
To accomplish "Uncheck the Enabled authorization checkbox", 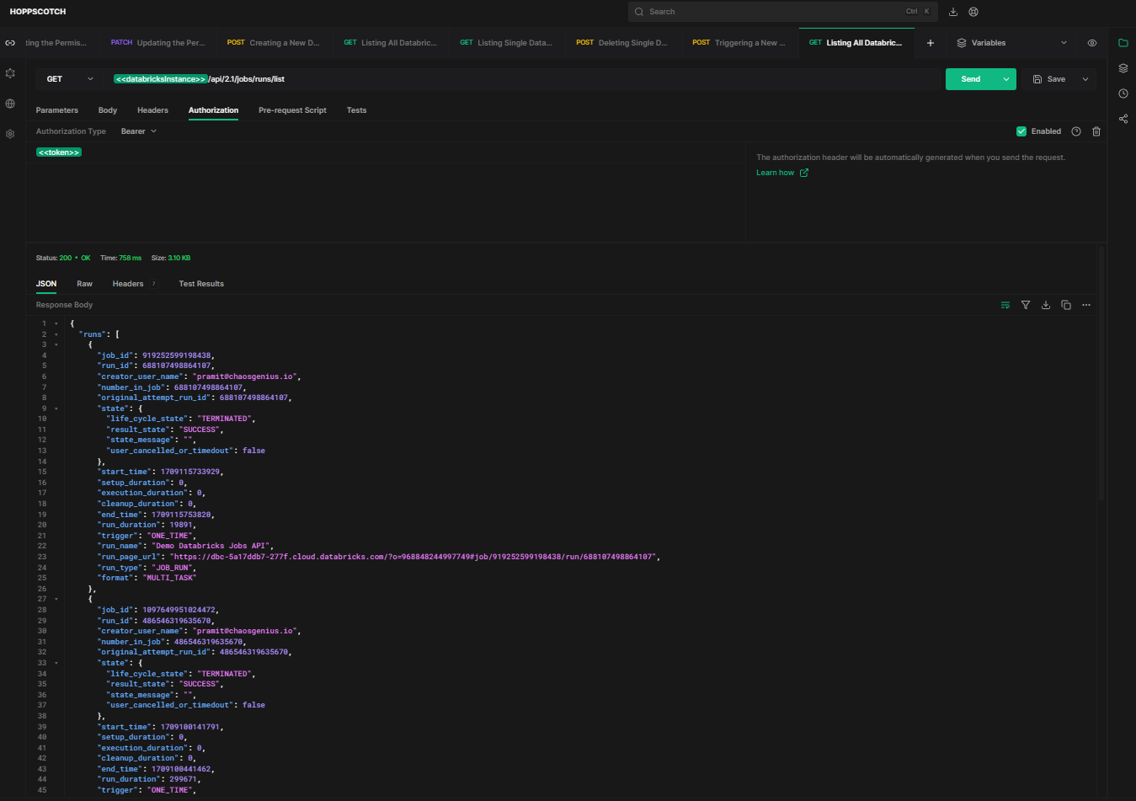I will (x=1021, y=131).
